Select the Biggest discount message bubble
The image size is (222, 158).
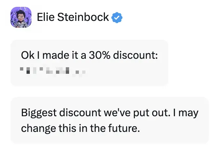pyautogui.click(x=110, y=120)
